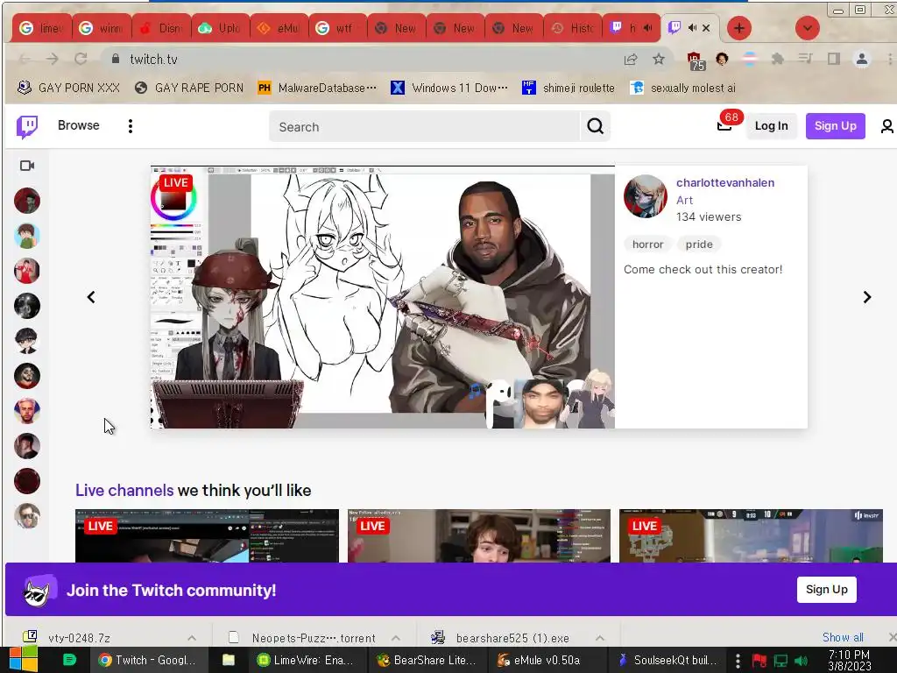Viewport: 897px width, 673px height.
Task: Switch to the eMule browser tab
Action: (x=279, y=28)
